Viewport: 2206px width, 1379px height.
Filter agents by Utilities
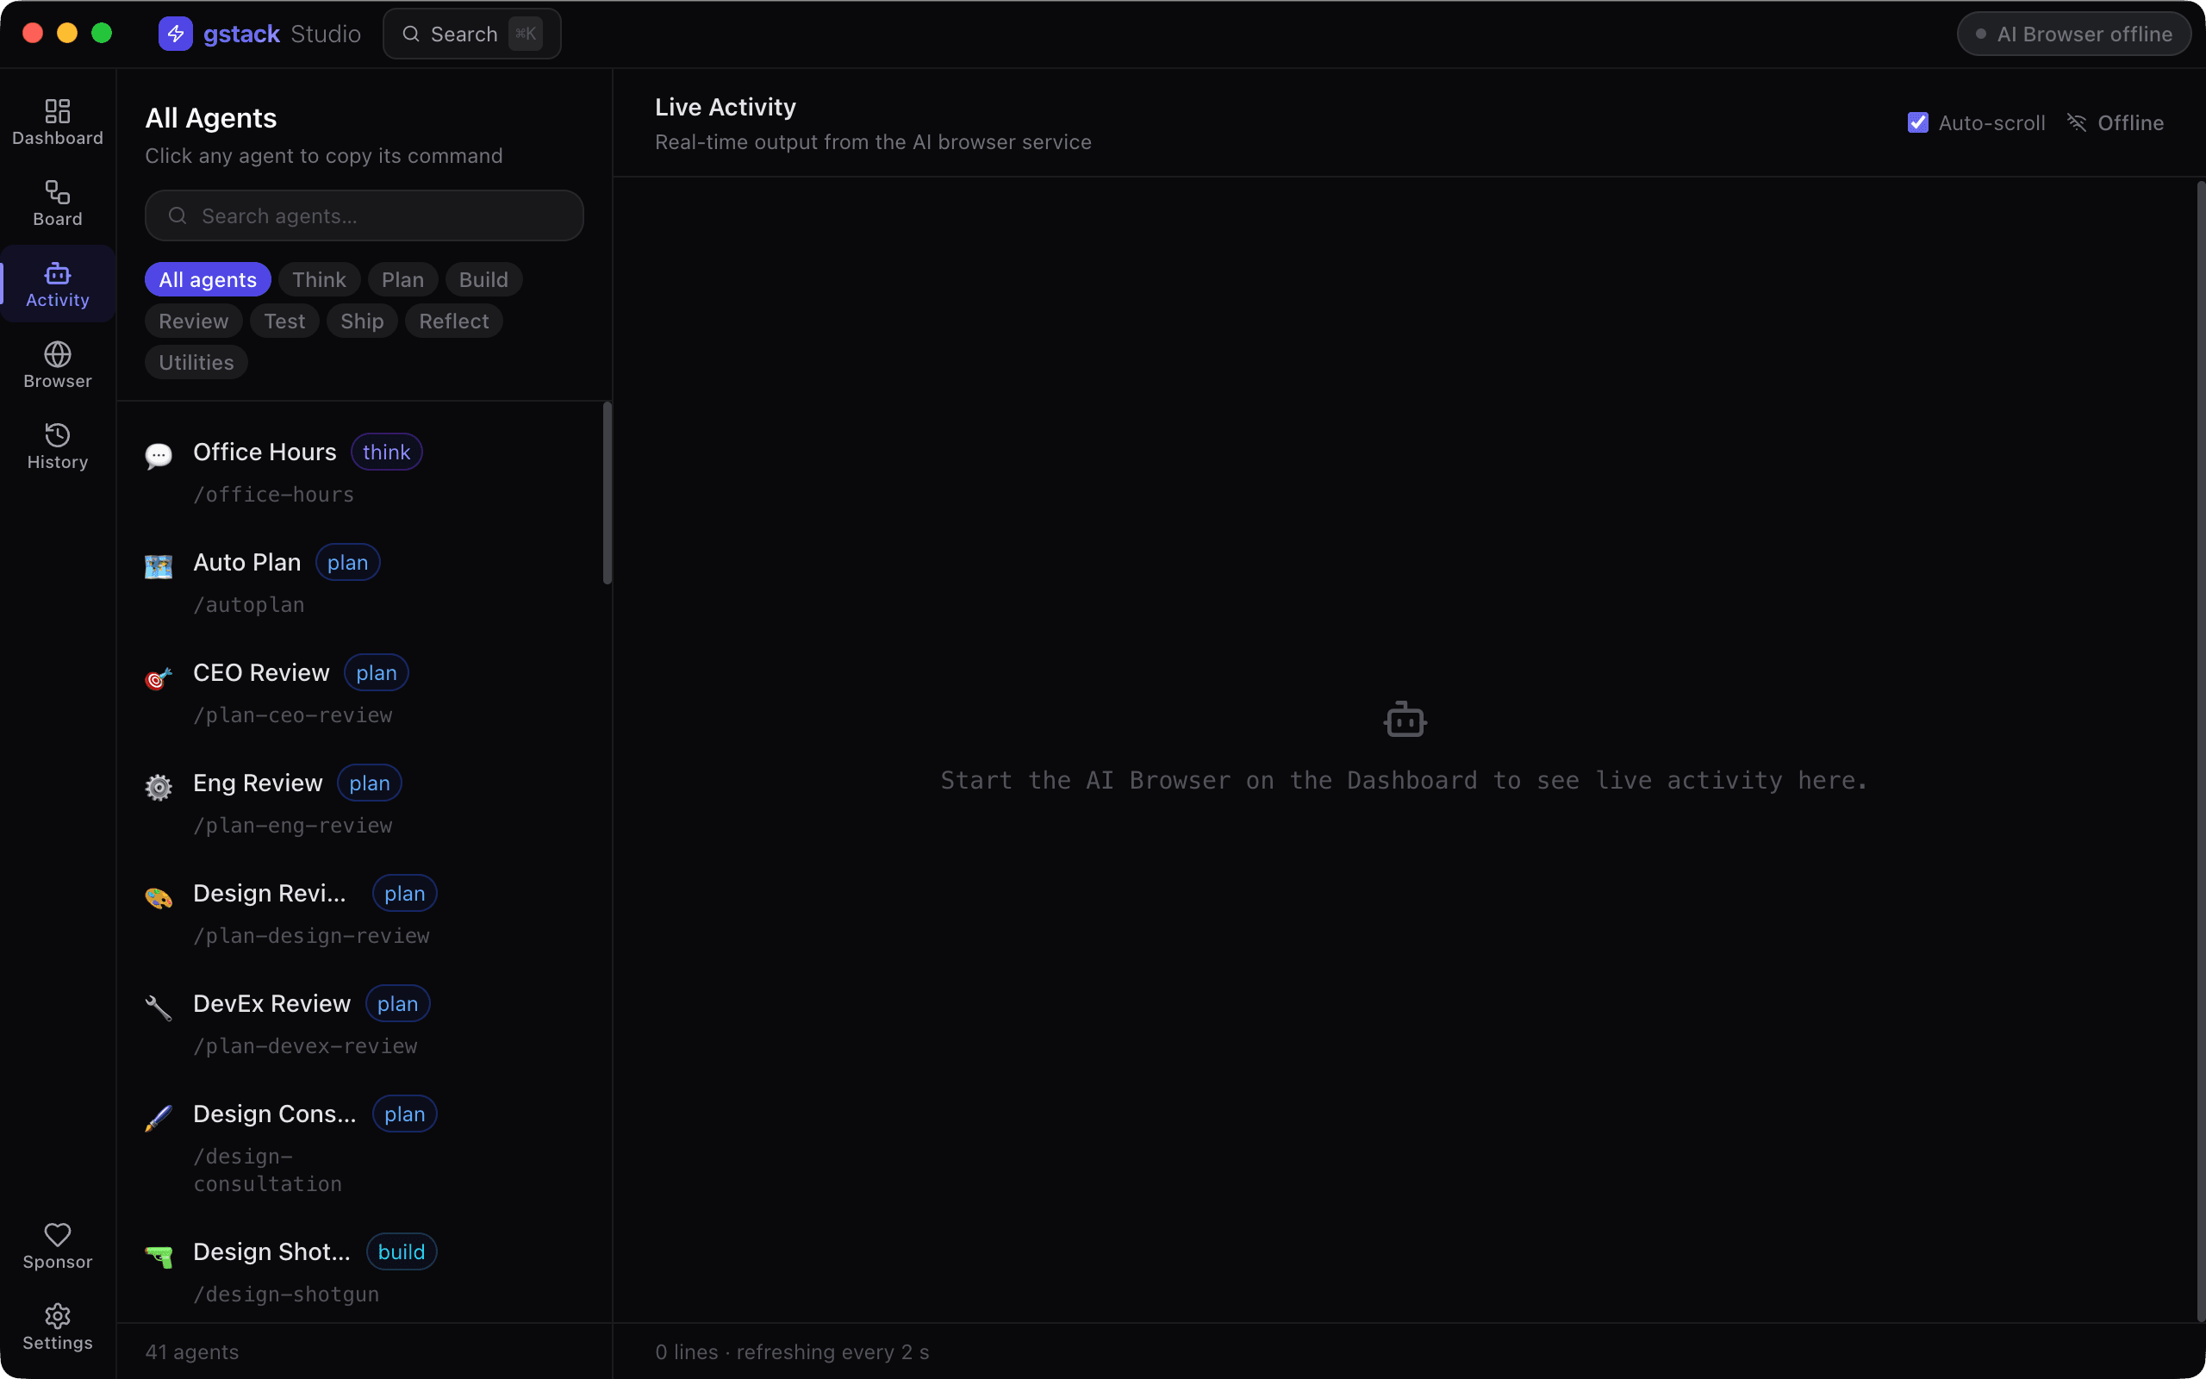click(196, 362)
